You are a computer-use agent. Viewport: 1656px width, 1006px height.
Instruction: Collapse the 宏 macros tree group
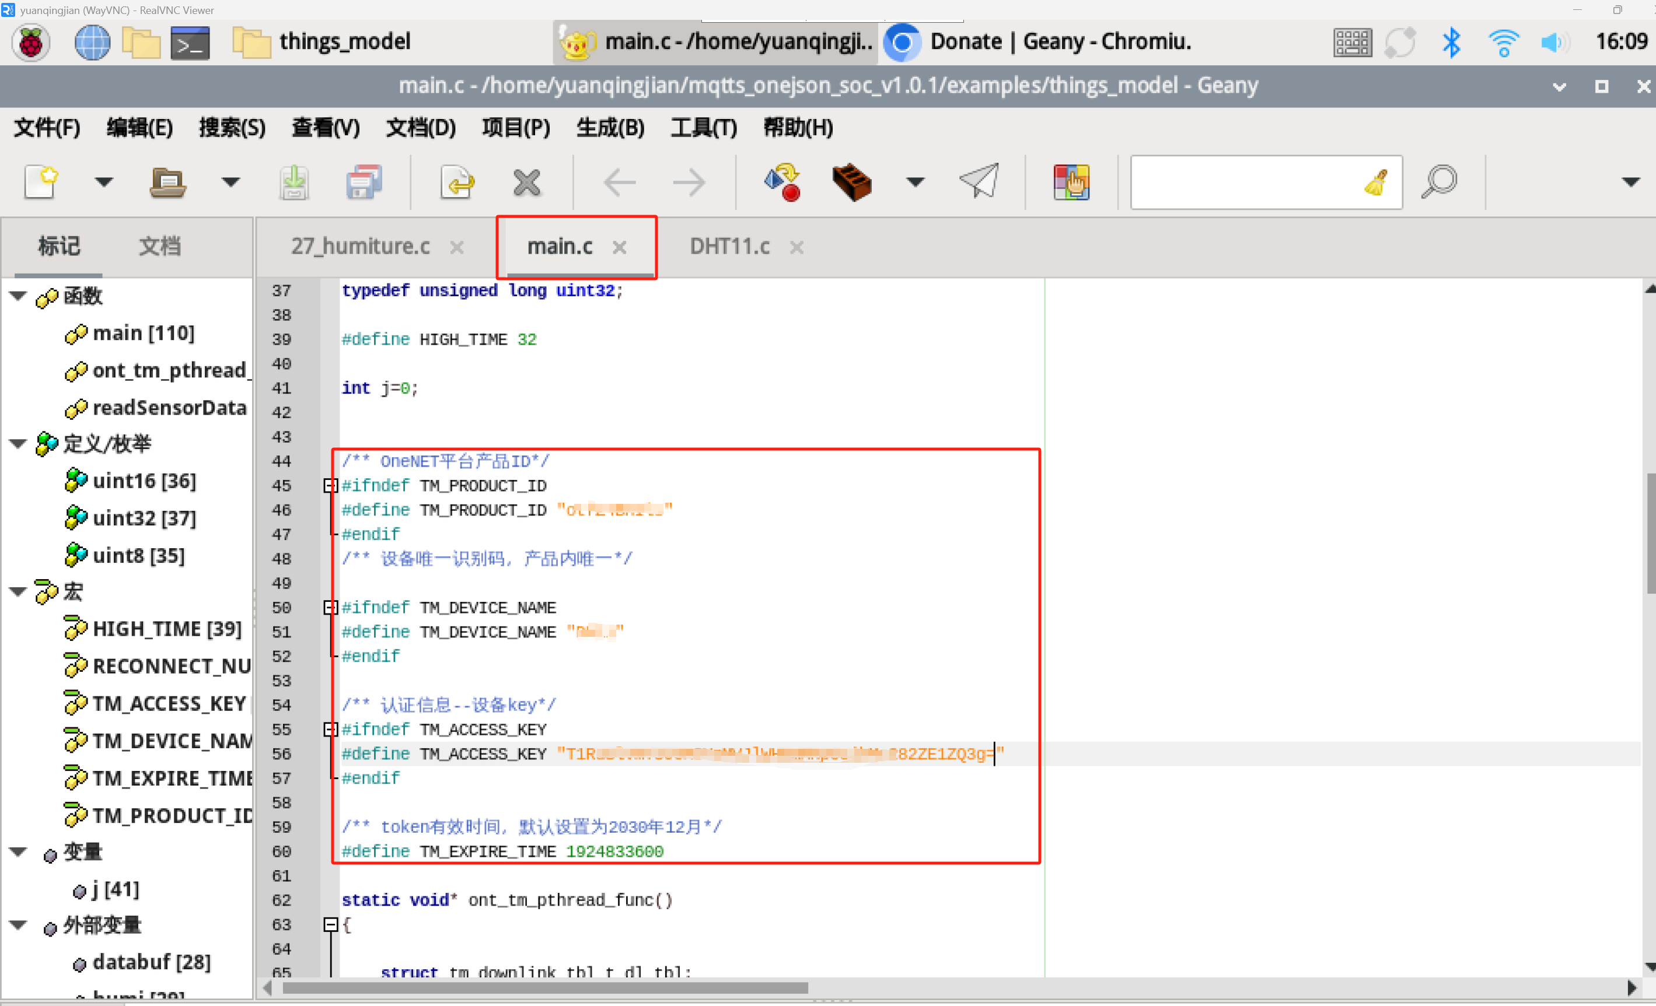[18, 592]
